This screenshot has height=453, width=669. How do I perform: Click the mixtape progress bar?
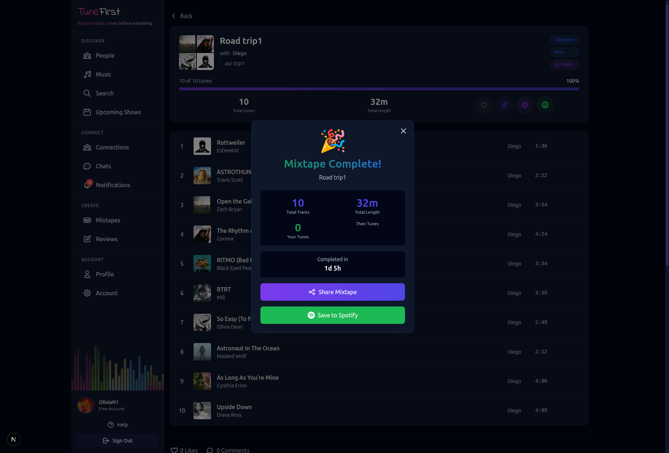[x=379, y=89]
